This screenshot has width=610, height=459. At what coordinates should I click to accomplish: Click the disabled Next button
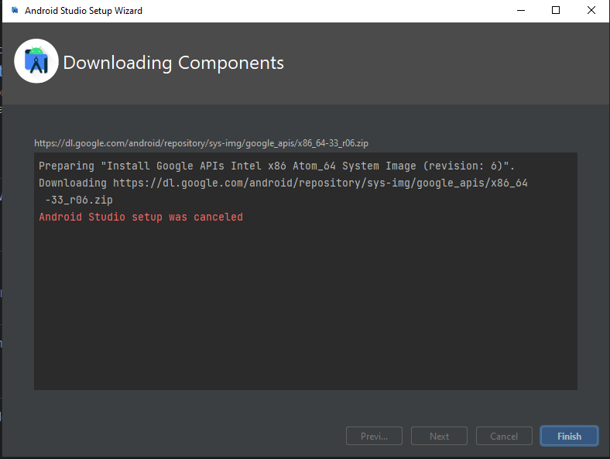[x=439, y=436]
